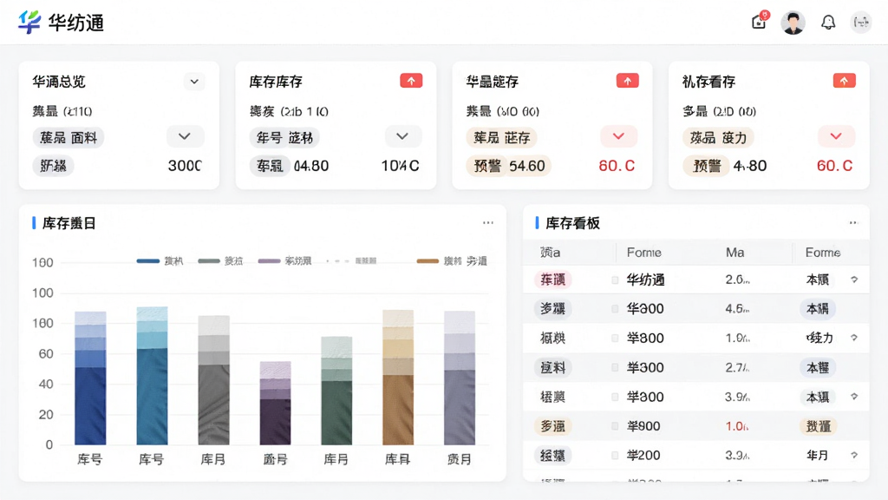The width and height of the screenshot is (888, 500).
Task: Click the pink tag in 华纺通 row
Action: pos(552,280)
